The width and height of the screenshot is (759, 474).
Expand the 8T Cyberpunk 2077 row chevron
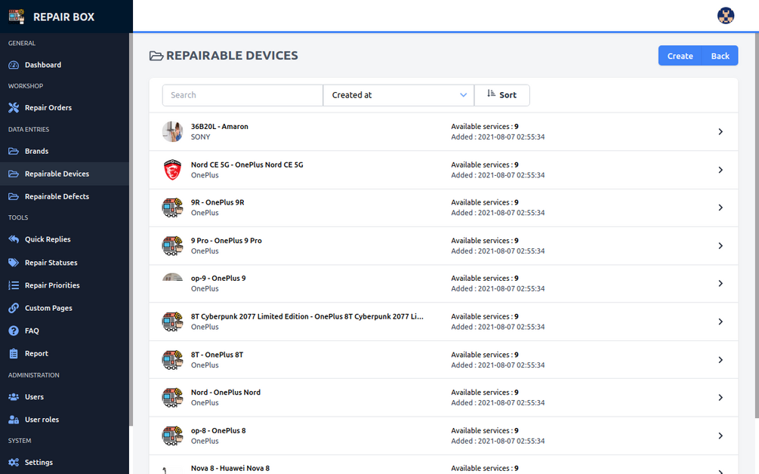point(720,322)
